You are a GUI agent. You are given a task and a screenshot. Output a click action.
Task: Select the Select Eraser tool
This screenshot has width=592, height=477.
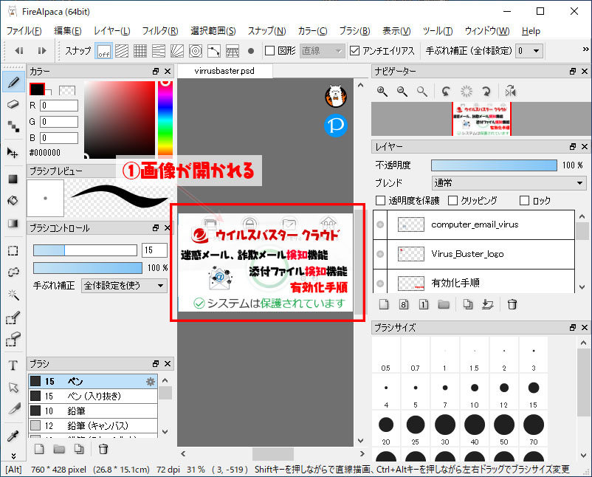point(13,339)
